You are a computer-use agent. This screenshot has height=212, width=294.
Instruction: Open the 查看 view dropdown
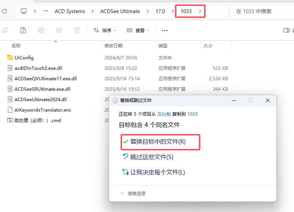138,30
